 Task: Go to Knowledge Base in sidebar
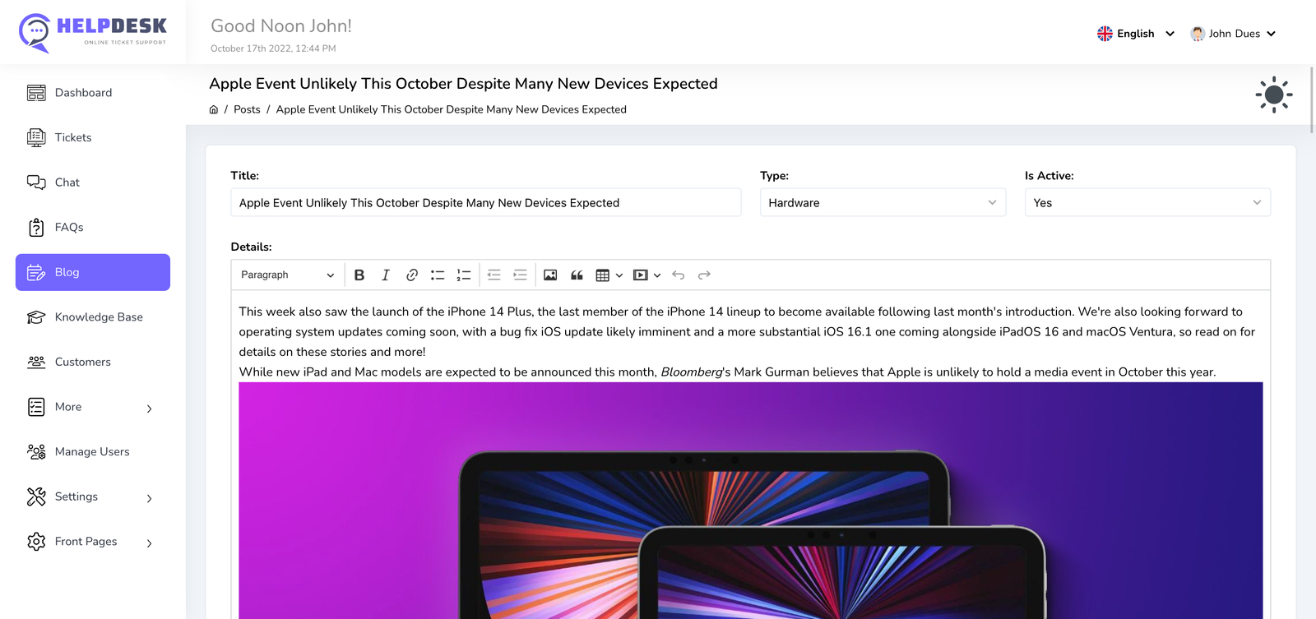[98, 317]
